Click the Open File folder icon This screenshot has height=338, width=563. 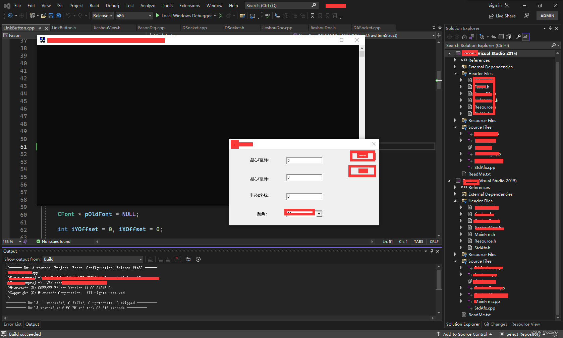(44, 15)
